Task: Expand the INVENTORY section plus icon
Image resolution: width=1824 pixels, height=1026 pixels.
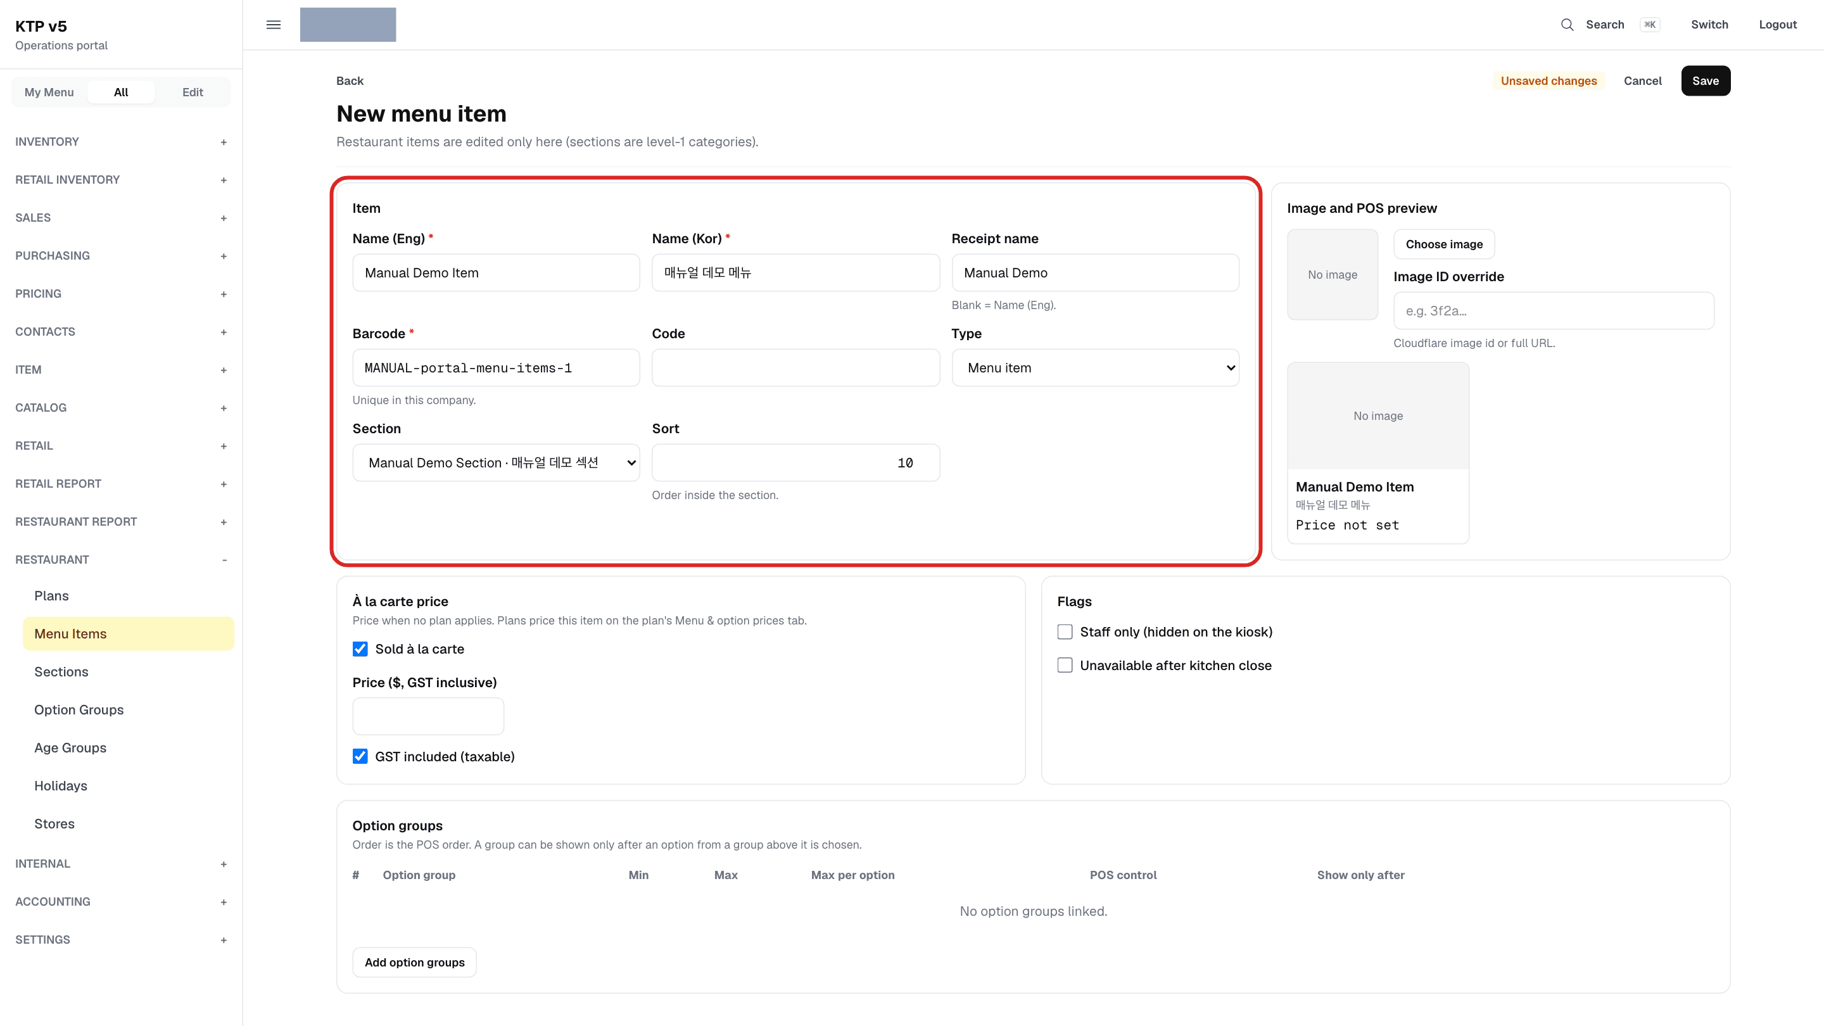Action: coord(223,142)
